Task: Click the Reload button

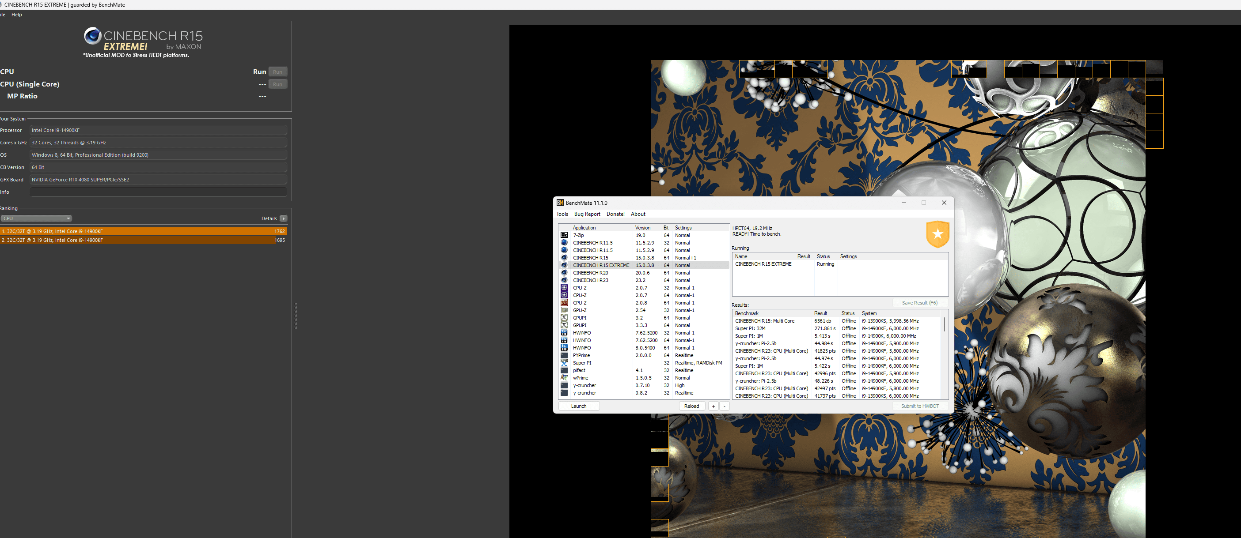Action: (x=692, y=406)
